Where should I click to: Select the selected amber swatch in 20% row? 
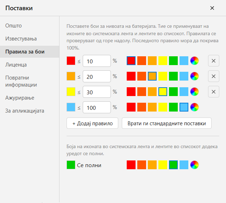(x=152, y=76)
